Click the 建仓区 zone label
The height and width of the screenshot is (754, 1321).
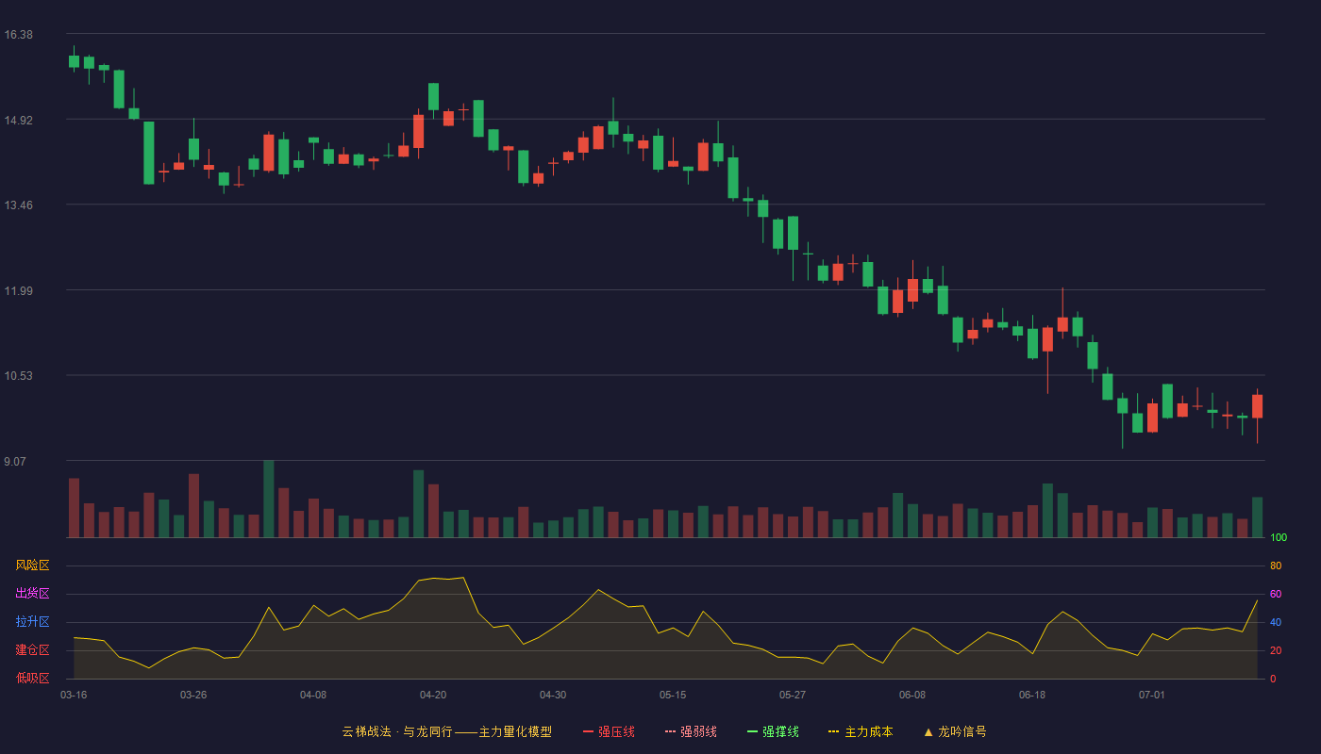point(32,650)
